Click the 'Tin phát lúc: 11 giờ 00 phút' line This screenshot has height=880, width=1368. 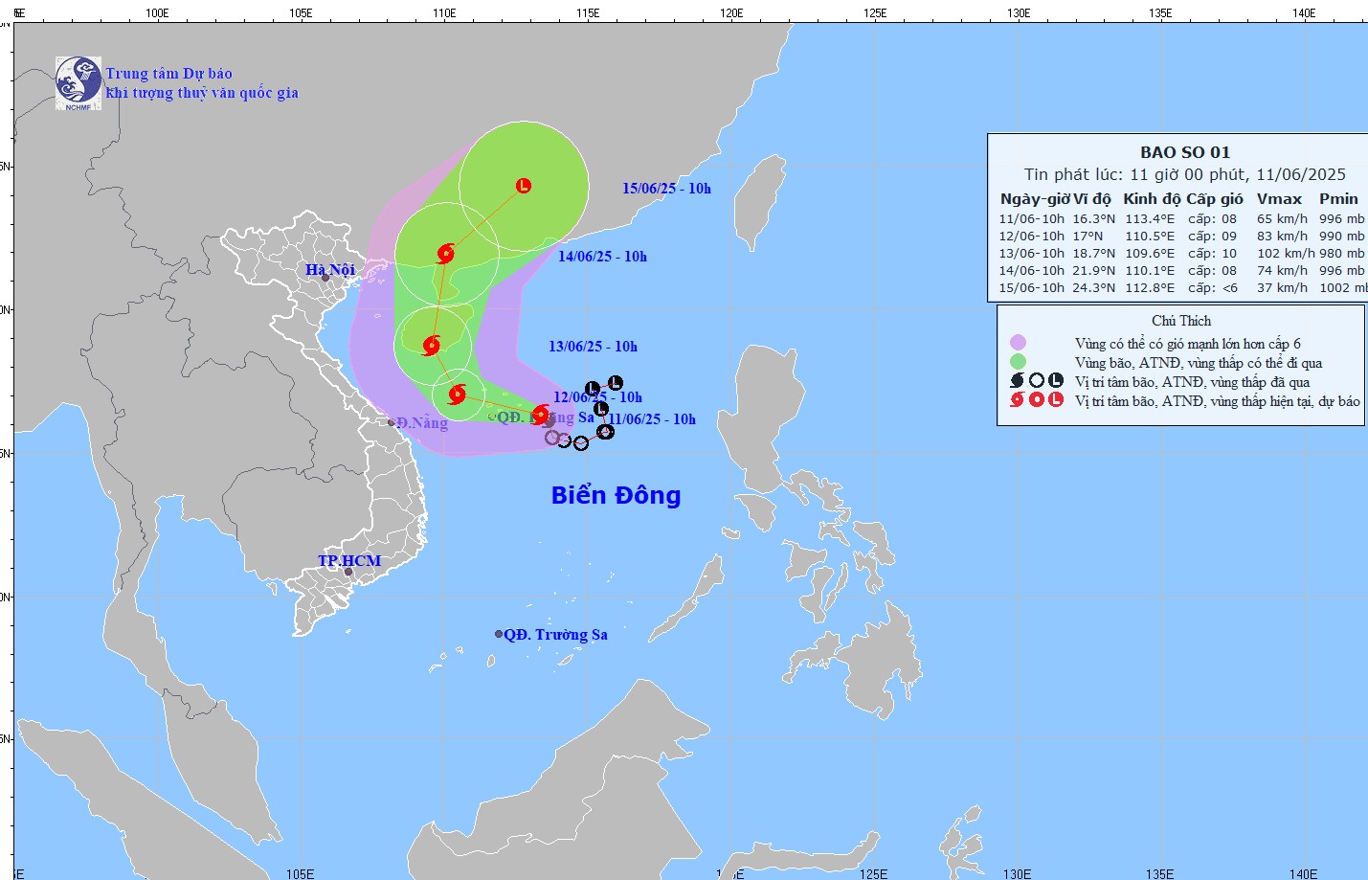click(1185, 174)
